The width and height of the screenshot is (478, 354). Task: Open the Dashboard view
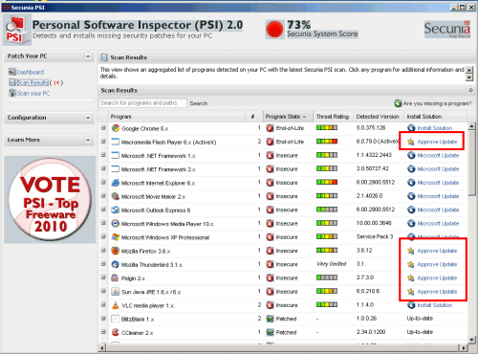tap(31, 72)
